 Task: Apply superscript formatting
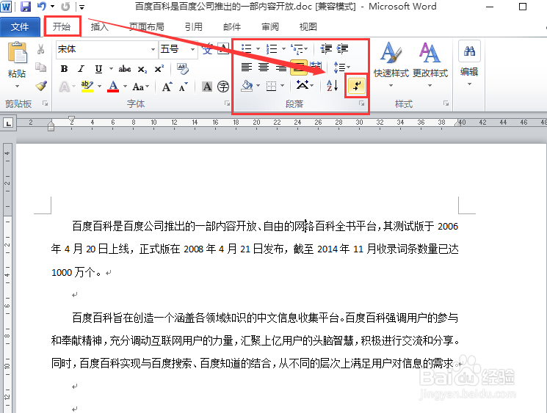[159, 69]
